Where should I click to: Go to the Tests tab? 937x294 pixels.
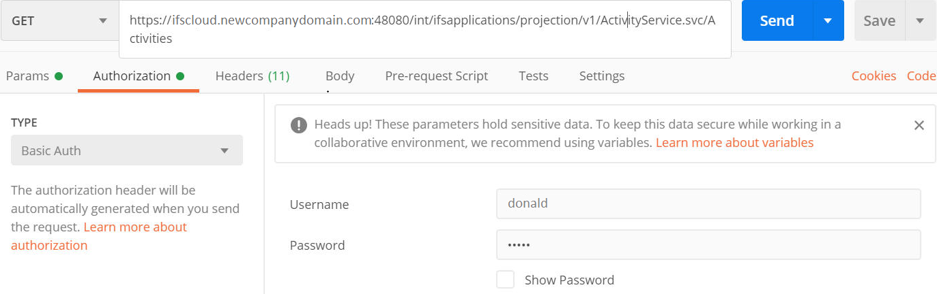[x=533, y=76]
